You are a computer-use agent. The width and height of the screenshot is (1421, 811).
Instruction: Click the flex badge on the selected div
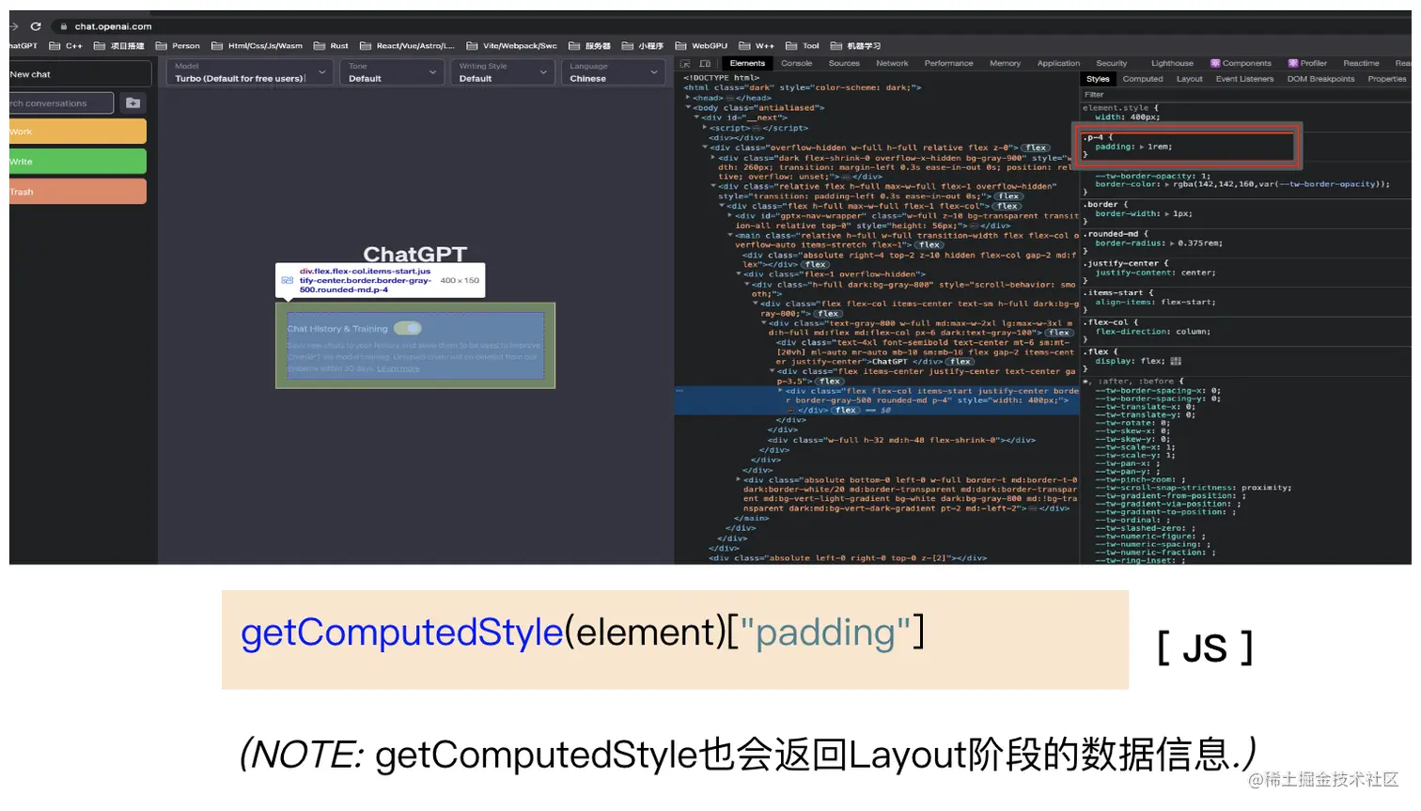[846, 410]
